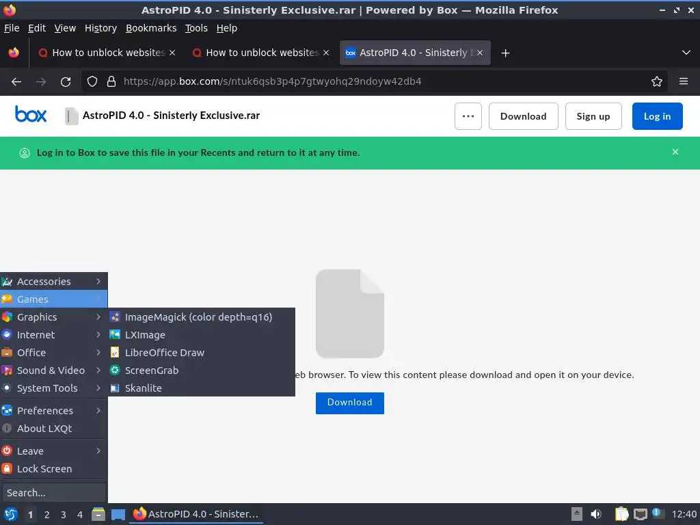Expand the Sound & Video category
This screenshot has height=525, width=700.
53,371
